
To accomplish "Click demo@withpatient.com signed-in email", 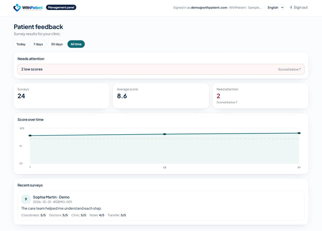I will [x=209, y=8].
